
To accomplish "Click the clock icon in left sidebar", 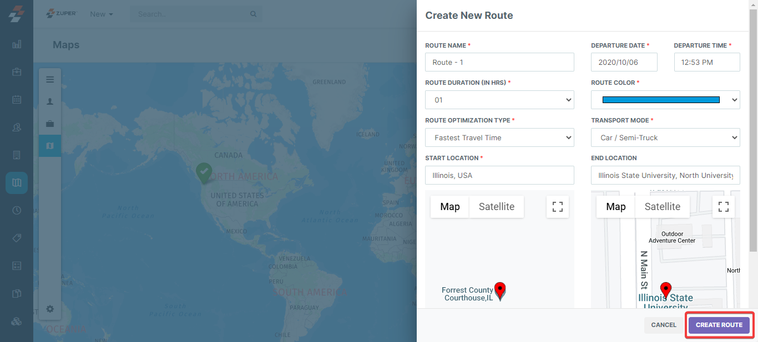I will 17,210.
